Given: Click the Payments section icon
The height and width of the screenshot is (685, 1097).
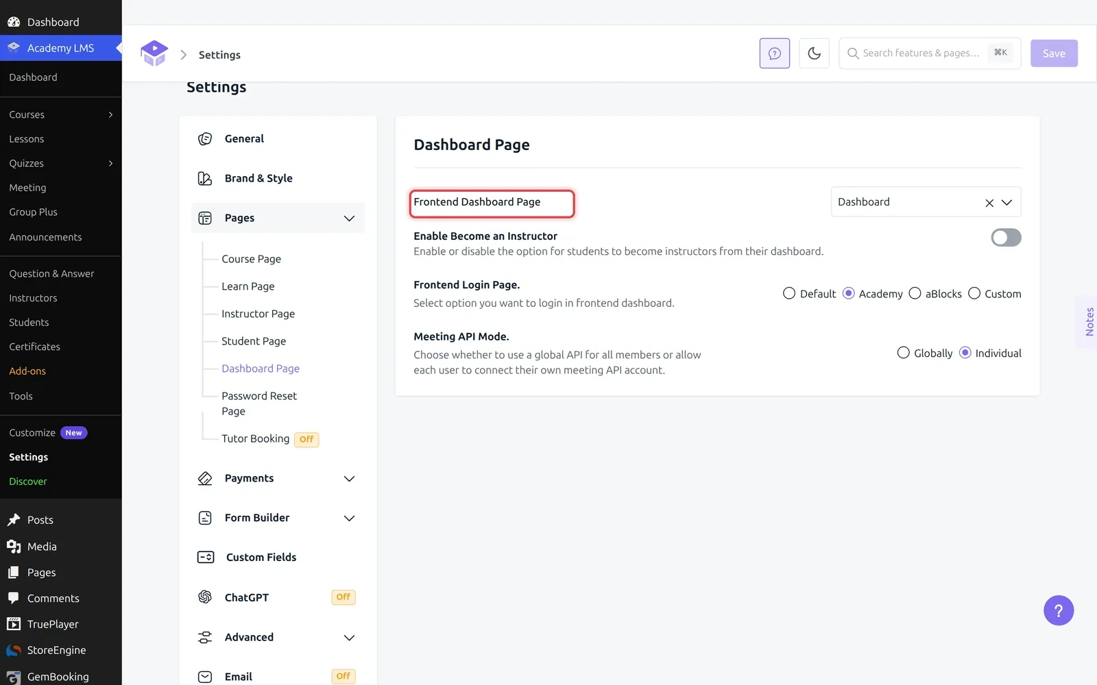Looking at the screenshot, I should (x=205, y=479).
